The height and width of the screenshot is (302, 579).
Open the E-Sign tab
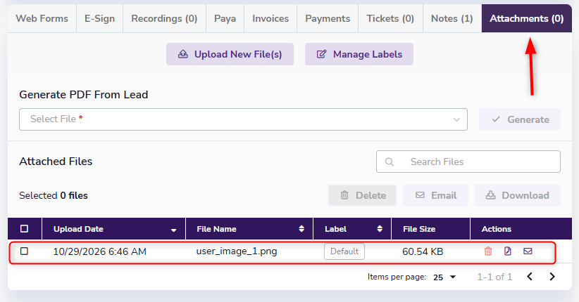tap(100, 18)
